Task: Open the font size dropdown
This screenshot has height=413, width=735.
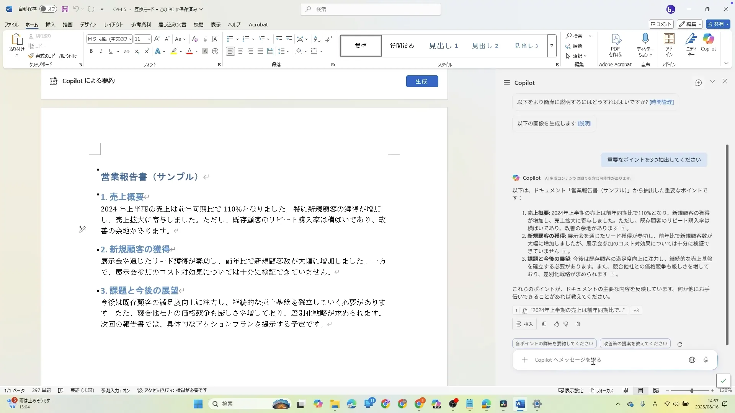Action: 149,39
